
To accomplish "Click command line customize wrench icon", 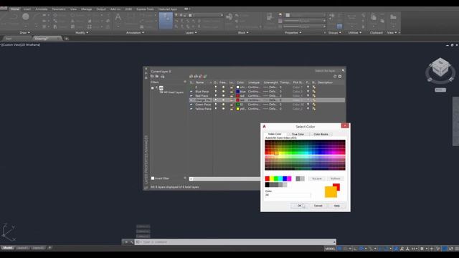I will [x=132, y=242].
